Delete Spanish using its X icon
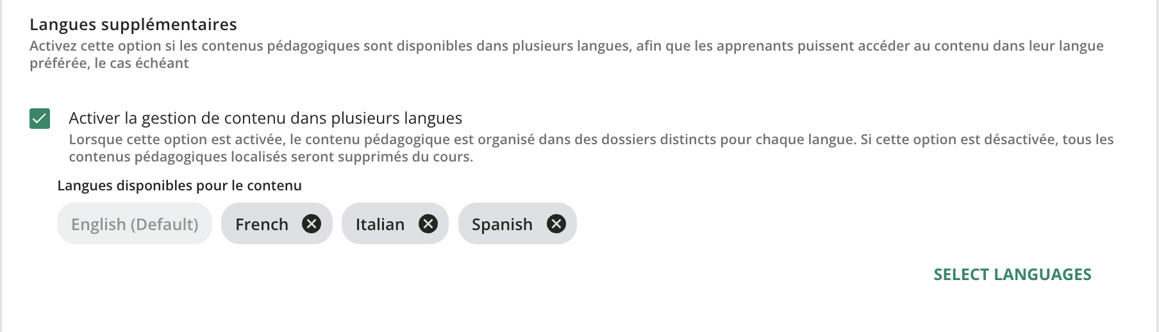This screenshot has height=332, width=1159. click(556, 224)
